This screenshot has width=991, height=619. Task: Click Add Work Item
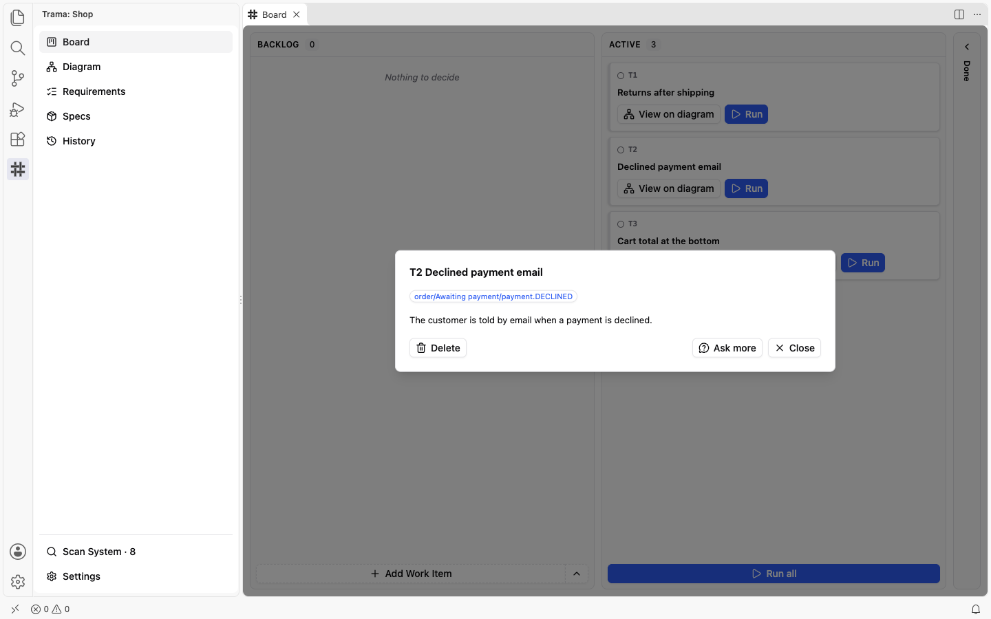(x=411, y=574)
